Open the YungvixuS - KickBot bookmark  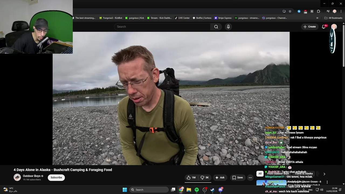pos(111,18)
